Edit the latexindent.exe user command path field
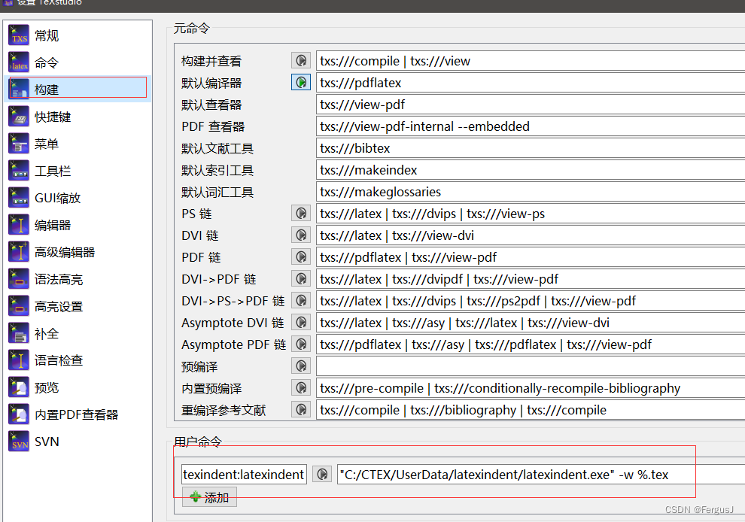 541,474
